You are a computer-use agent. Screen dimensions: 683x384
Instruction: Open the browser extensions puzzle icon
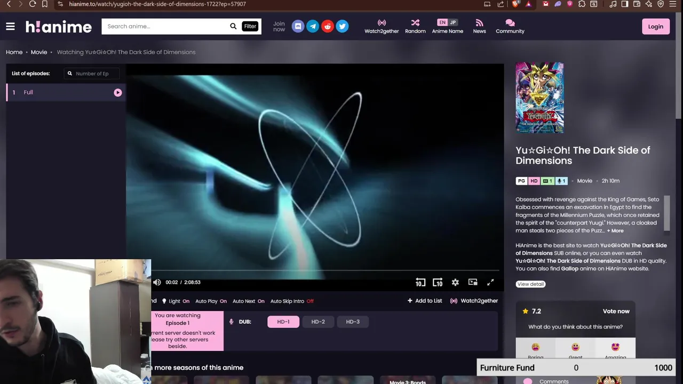coord(582,4)
